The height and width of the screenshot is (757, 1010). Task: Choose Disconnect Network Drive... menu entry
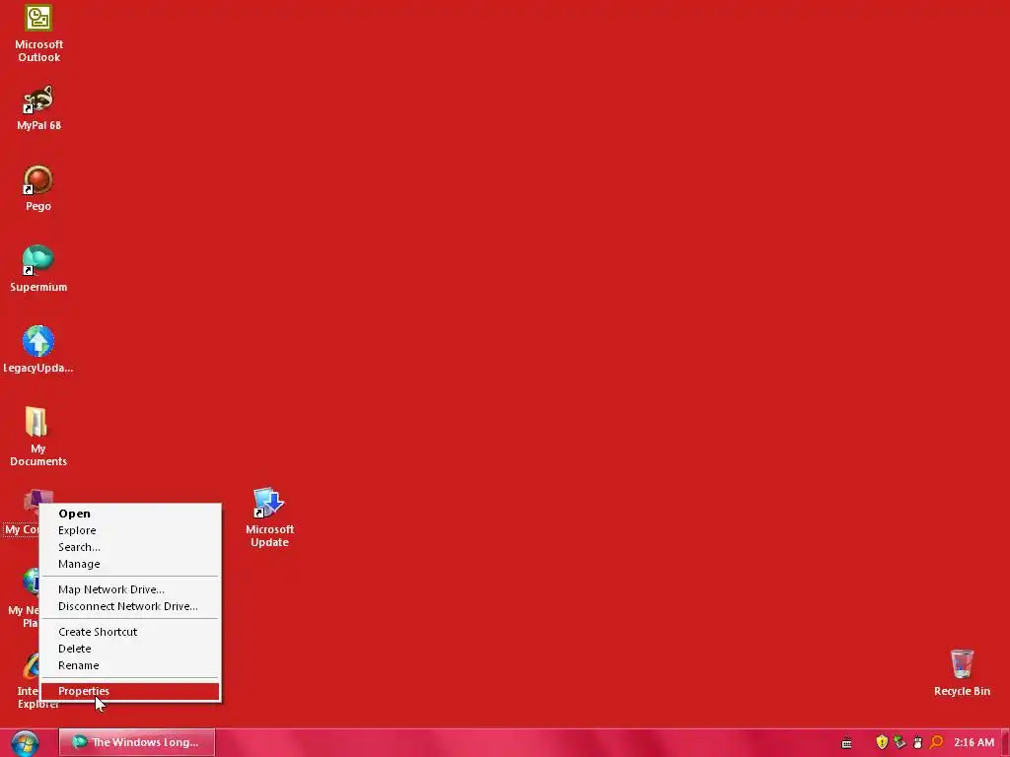pos(130,606)
